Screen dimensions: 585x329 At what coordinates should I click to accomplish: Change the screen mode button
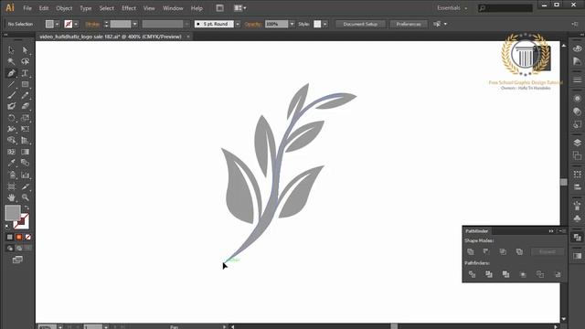click(17, 260)
